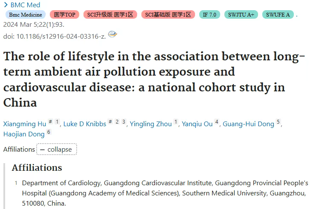The image size is (310, 209).
Task: Click the Bmc Medicine badge
Action: (x=26, y=14)
